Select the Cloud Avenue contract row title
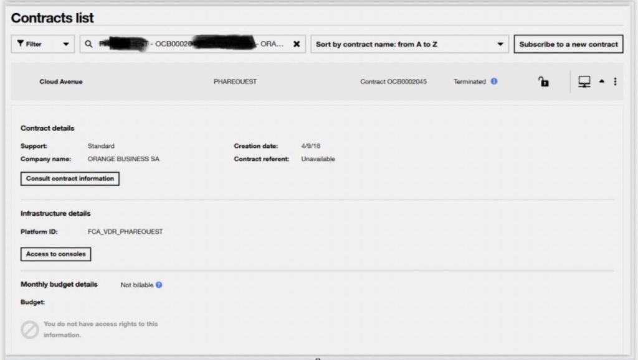This screenshot has height=360, width=638. (61, 81)
